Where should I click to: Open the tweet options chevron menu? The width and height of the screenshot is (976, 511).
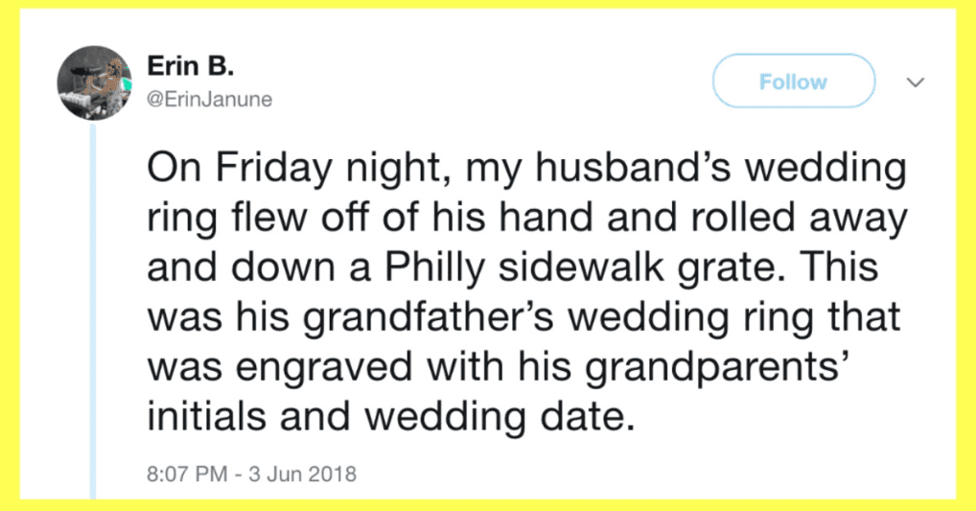[915, 82]
